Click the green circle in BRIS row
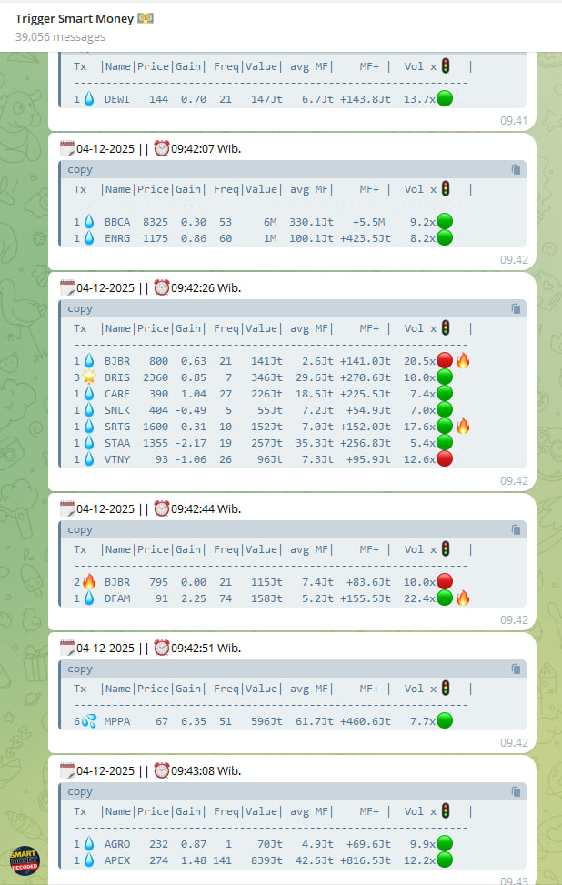The width and height of the screenshot is (562, 885). (x=445, y=377)
